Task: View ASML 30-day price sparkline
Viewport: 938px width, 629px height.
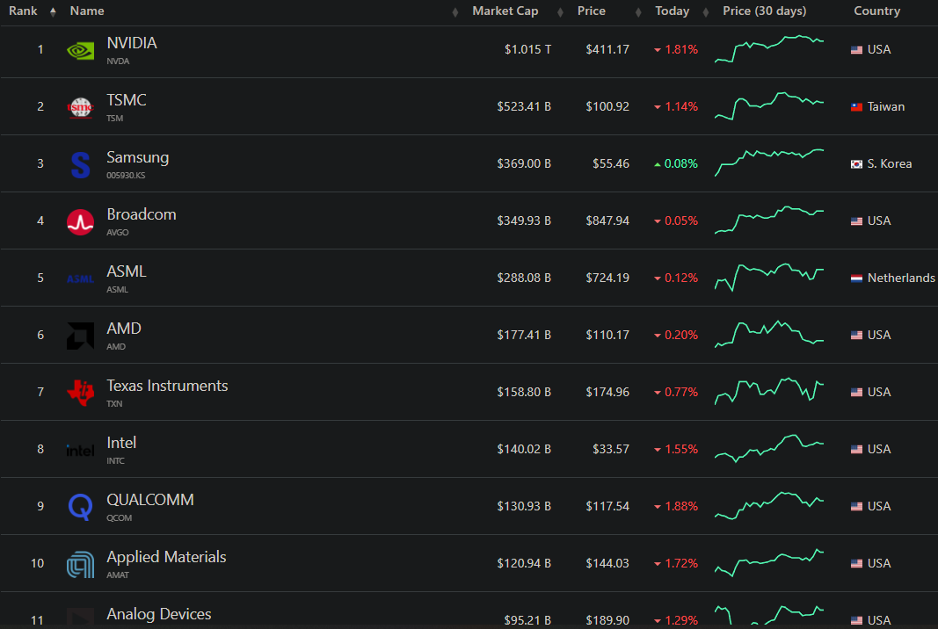Action: (x=769, y=277)
